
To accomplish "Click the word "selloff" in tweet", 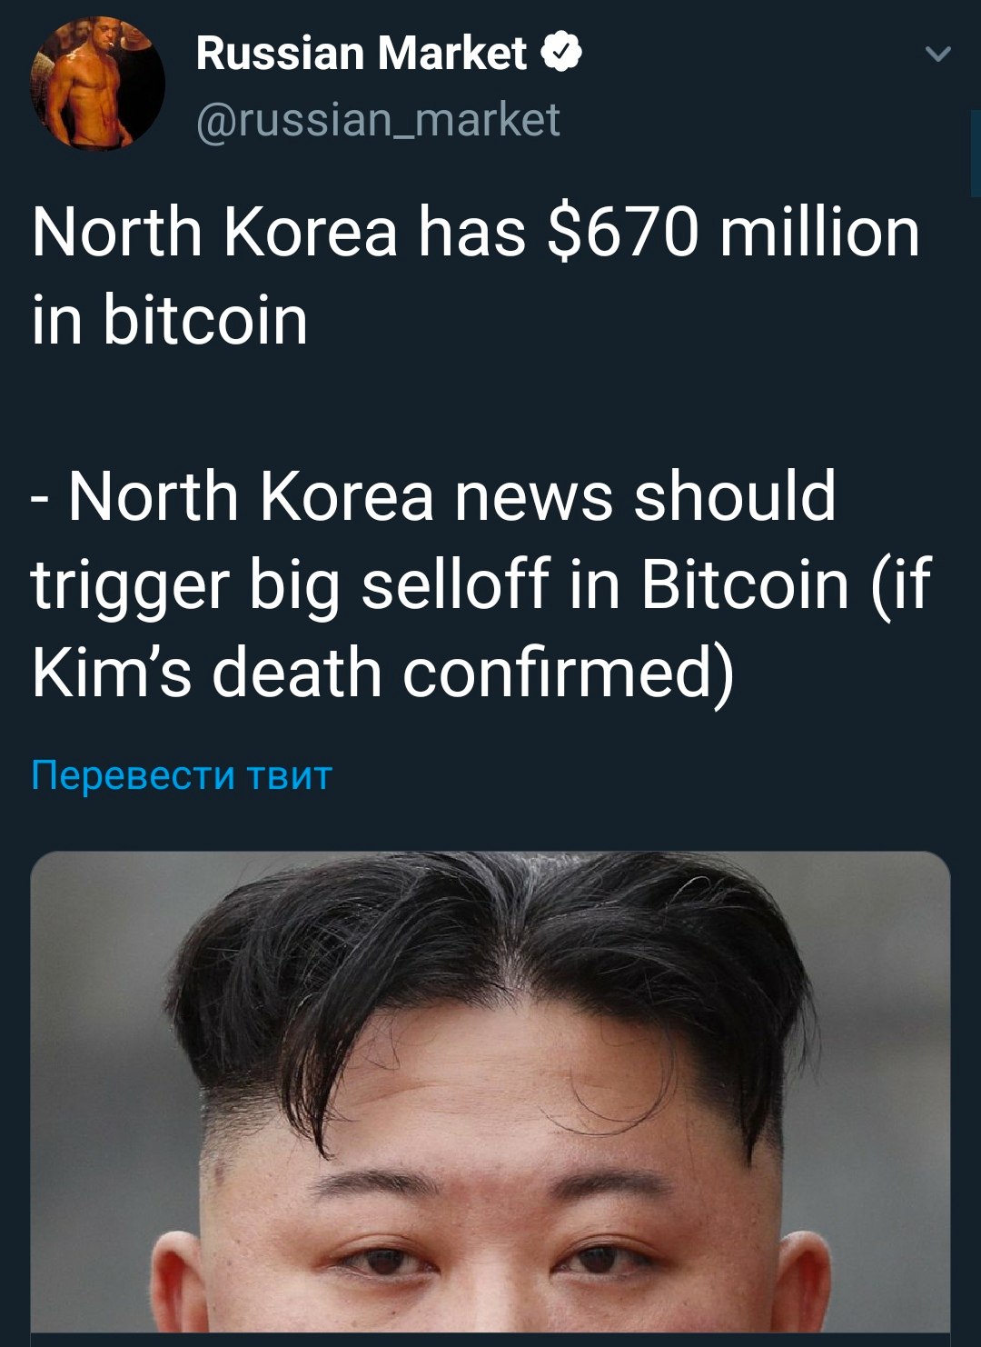I will (x=456, y=584).
